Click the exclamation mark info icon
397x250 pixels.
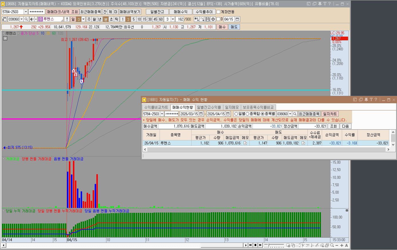click(67, 19)
